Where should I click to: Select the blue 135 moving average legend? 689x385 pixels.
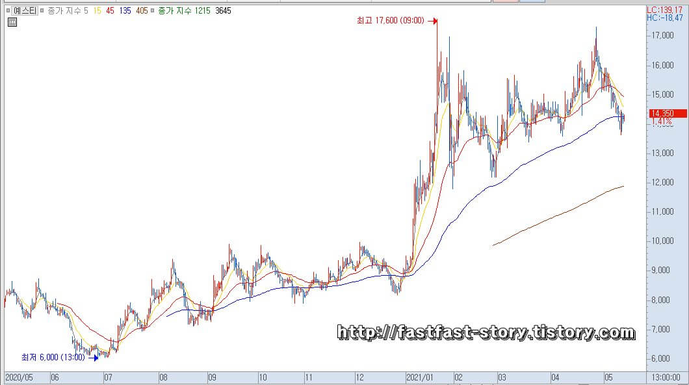[125, 10]
